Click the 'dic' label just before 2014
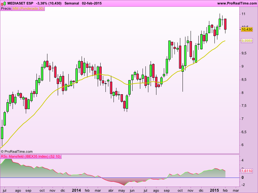Viewport: 258px width, 193px height. click(63, 190)
